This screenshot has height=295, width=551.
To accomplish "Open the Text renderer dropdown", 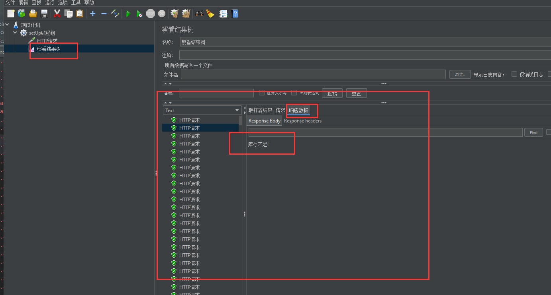I will tap(202, 110).
